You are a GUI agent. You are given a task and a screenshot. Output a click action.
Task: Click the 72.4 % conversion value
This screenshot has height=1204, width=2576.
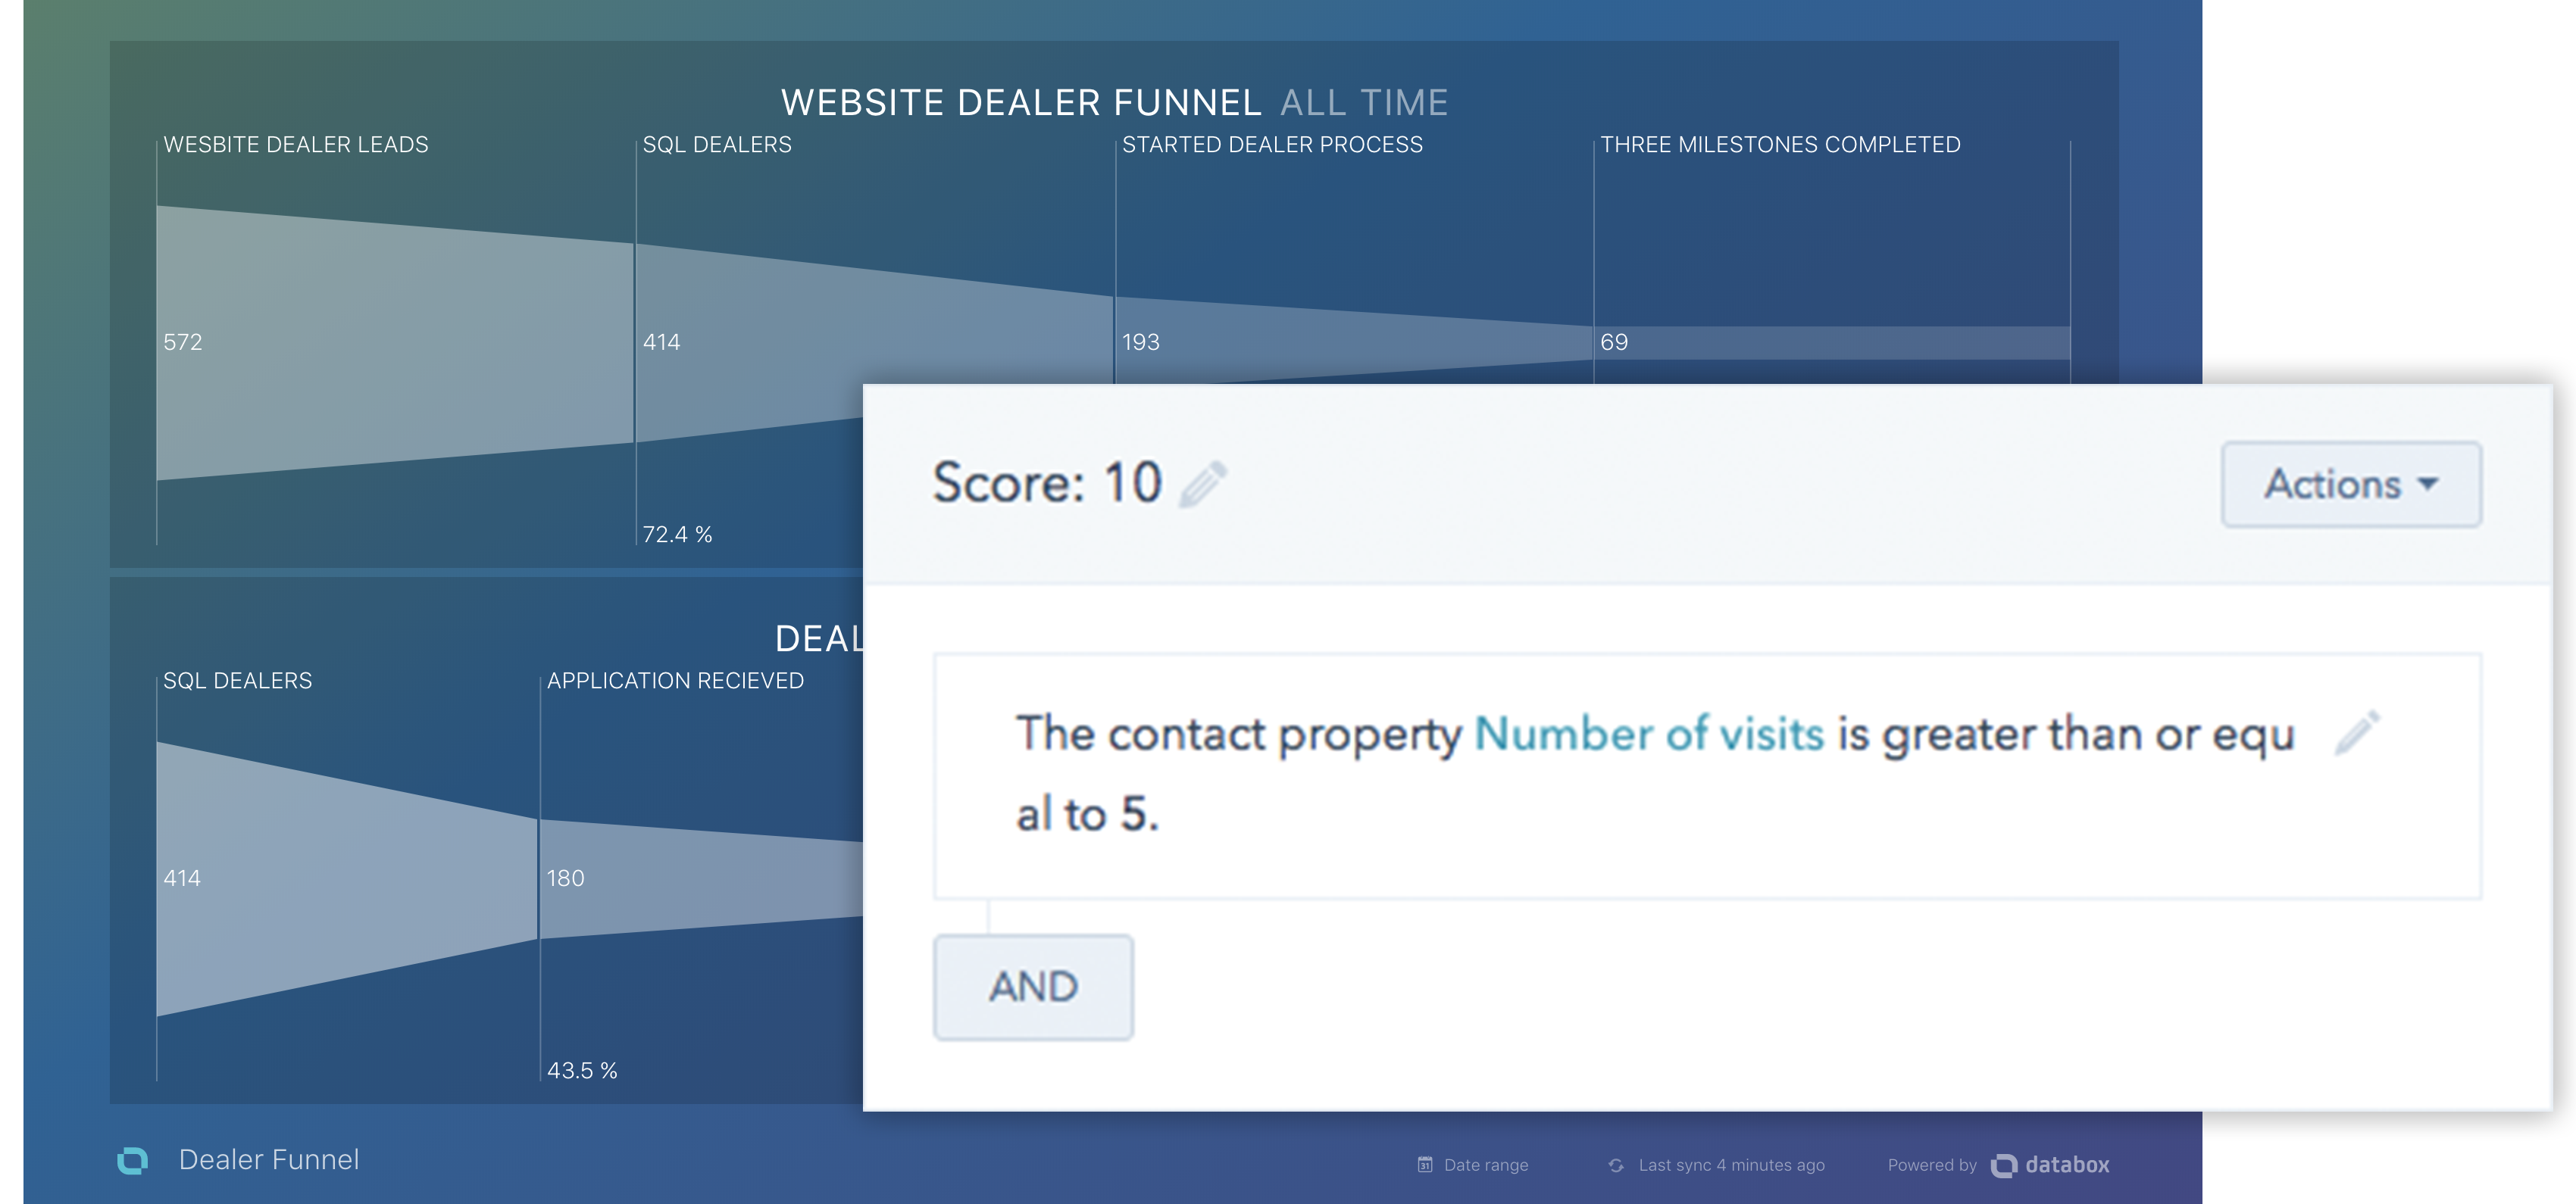(x=677, y=535)
